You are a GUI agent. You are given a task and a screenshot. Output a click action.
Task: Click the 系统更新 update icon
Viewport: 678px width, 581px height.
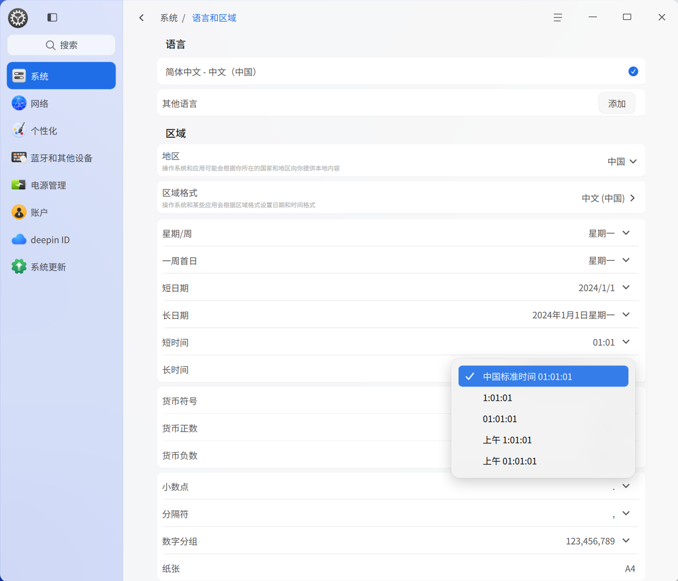coord(19,266)
